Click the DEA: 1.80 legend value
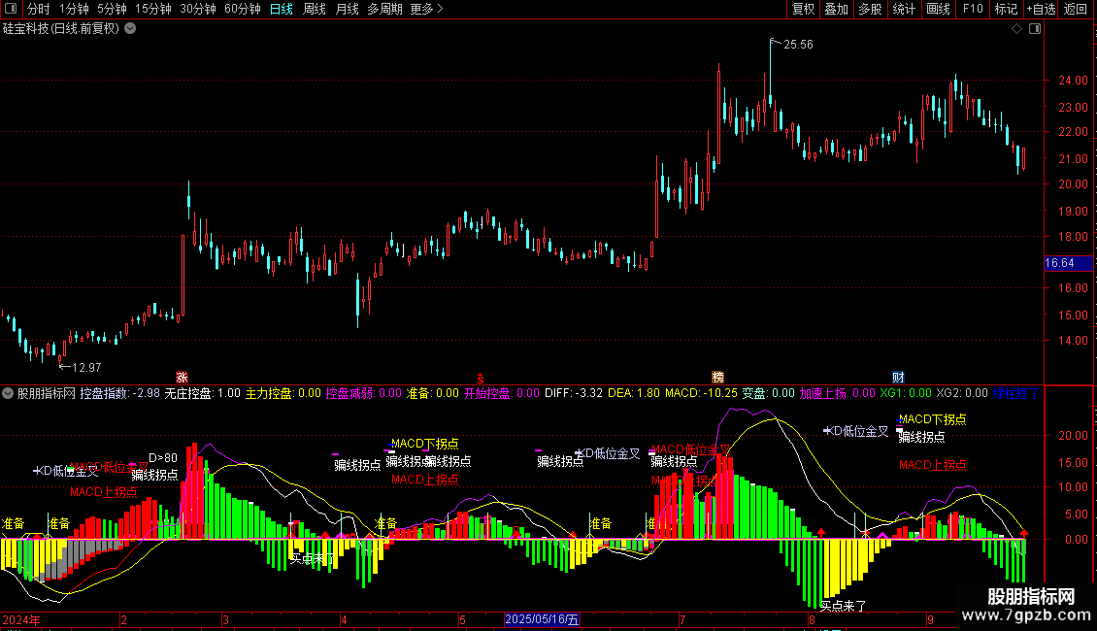 tap(634, 393)
